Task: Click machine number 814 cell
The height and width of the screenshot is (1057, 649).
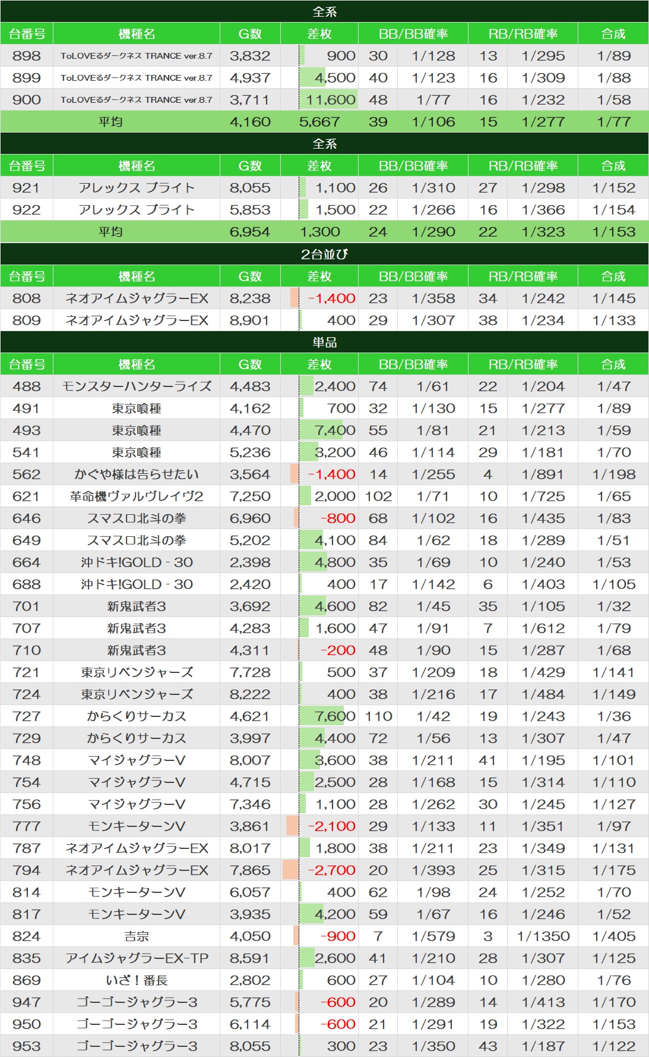Action: 27,892
